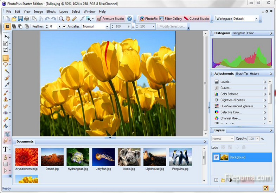The height and width of the screenshot is (193, 276).
Task: Select the Crop tool
Action: pos(6,51)
